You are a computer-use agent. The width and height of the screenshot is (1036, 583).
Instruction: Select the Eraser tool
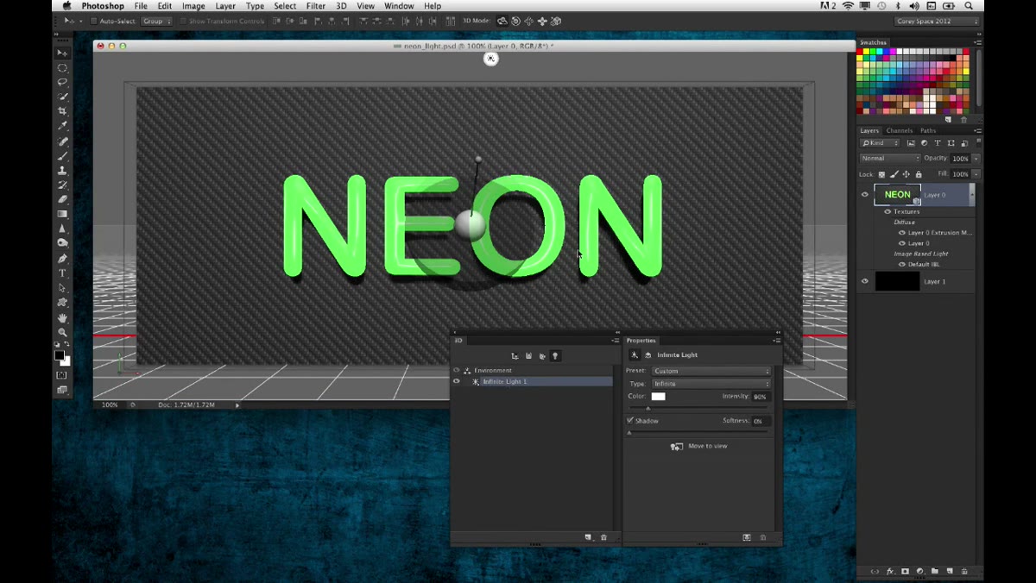[62, 199]
